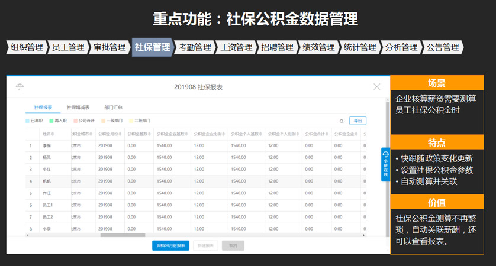Switch to 部门汇总 tab

pos(112,108)
